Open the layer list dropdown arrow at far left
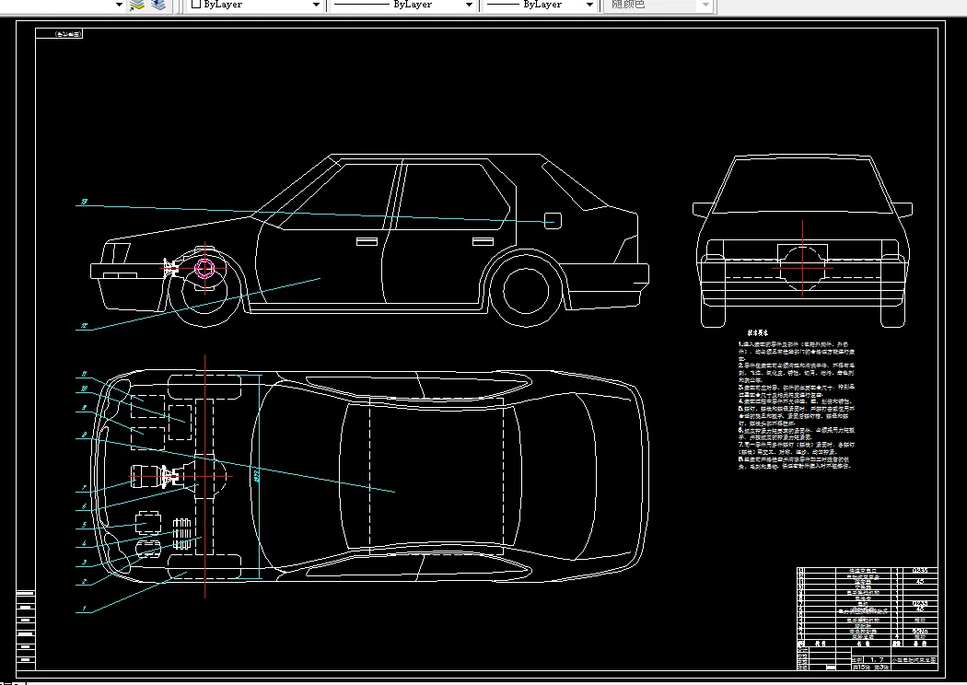This screenshot has width=967, height=685. (x=119, y=5)
